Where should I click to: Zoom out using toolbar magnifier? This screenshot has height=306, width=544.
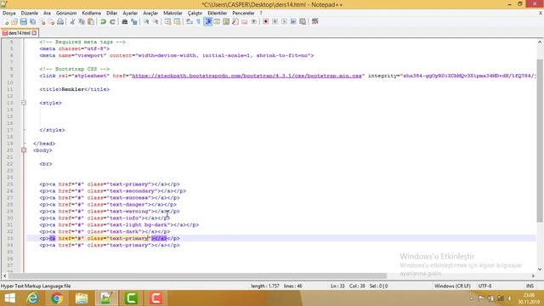coord(156,21)
